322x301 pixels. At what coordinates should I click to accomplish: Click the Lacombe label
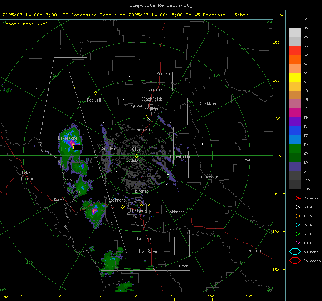tap(154, 90)
